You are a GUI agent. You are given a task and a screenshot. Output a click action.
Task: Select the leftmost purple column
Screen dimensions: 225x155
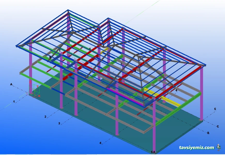[x=31, y=67]
